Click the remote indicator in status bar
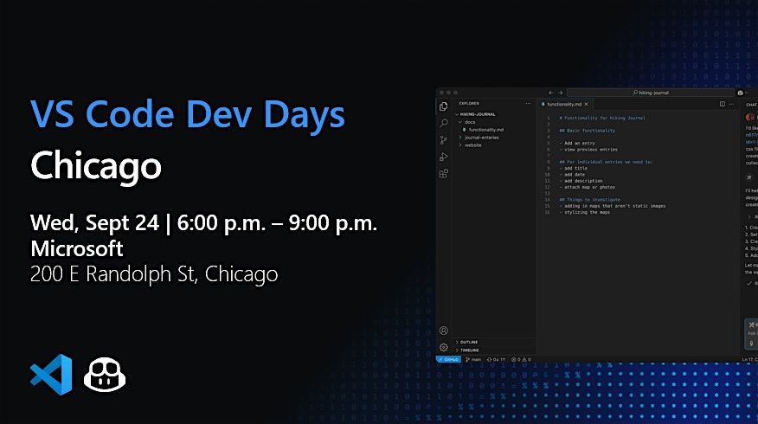Viewport: 758px width, 424px height. [x=448, y=360]
